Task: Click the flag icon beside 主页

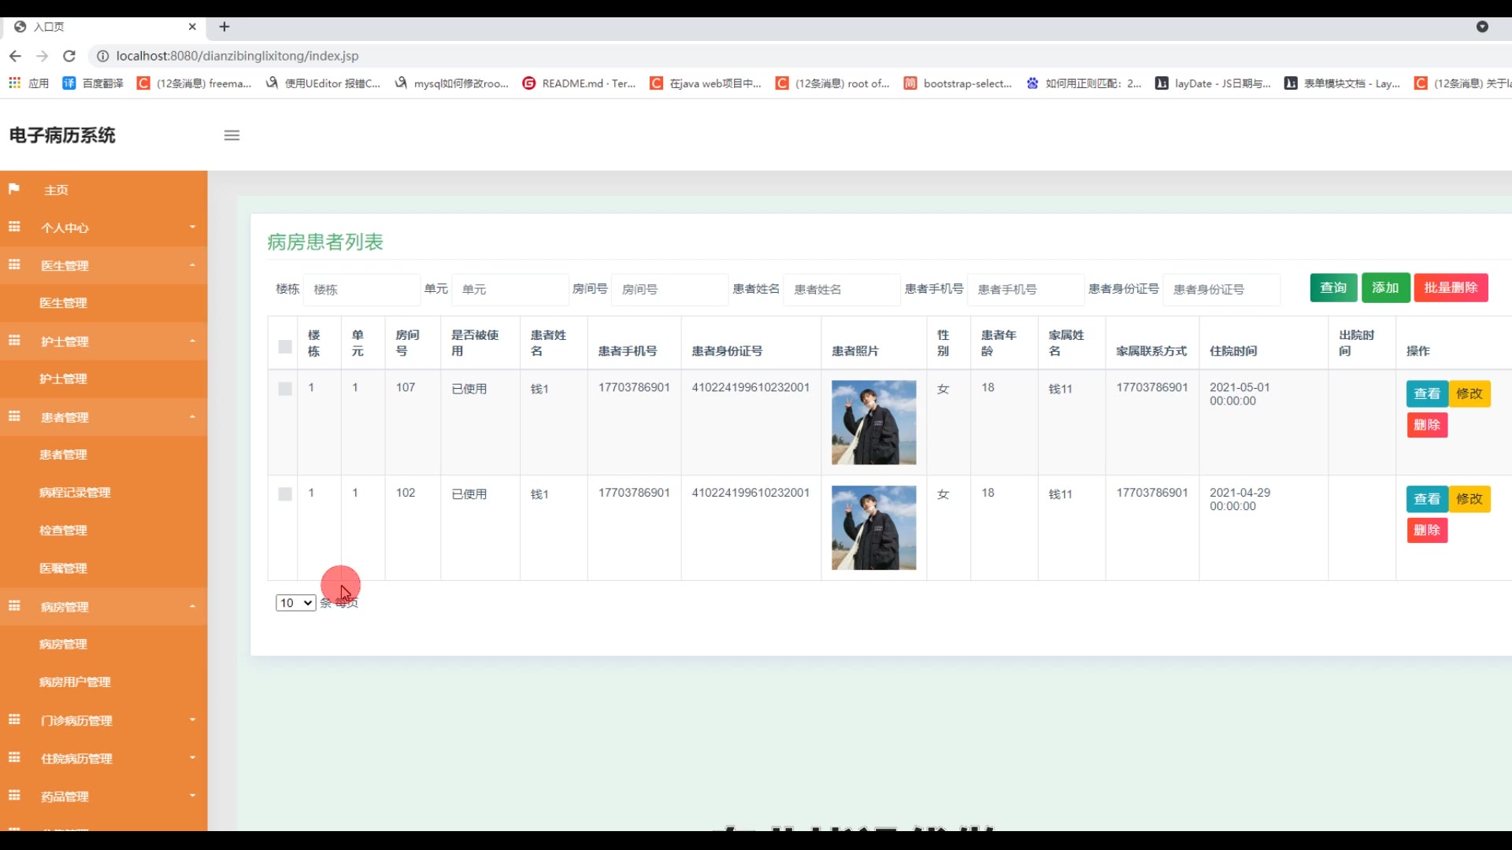Action: point(14,189)
